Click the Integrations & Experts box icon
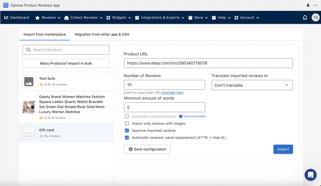321x186 pixels. click(x=137, y=18)
